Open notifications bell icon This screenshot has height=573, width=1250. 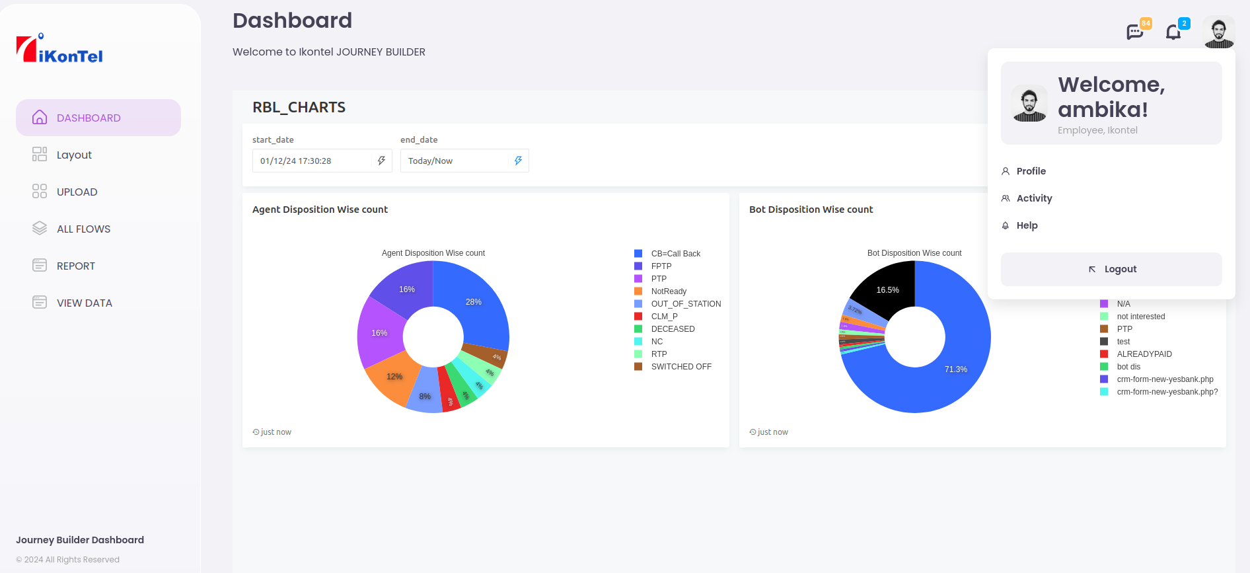click(x=1173, y=32)
